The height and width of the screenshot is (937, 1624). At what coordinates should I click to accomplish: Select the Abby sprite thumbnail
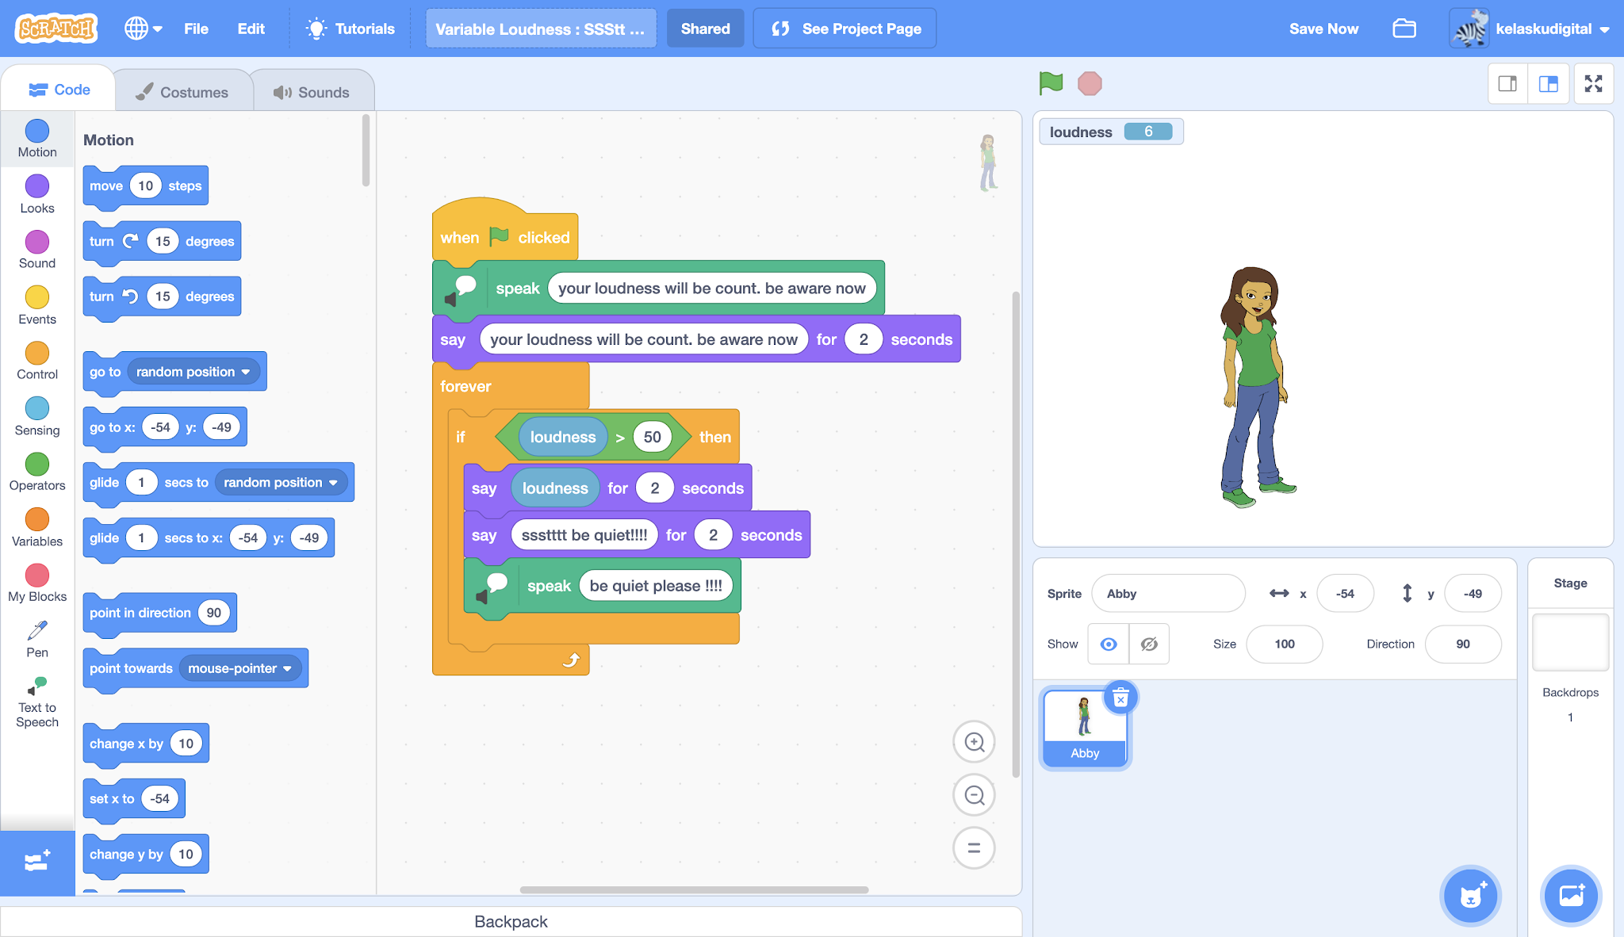1084,725
